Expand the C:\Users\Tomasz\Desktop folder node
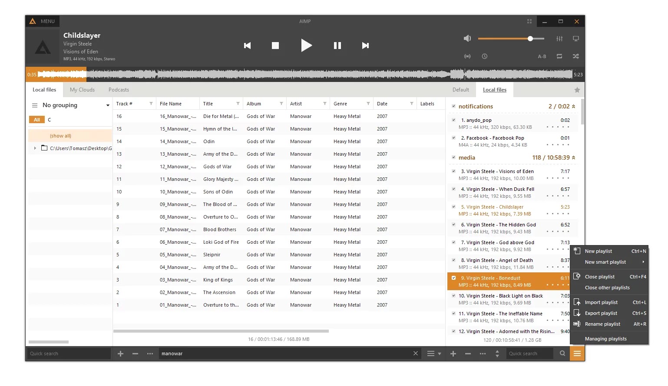Image resolution: width=668 pixels, height=386 pixels. point(35,148)
